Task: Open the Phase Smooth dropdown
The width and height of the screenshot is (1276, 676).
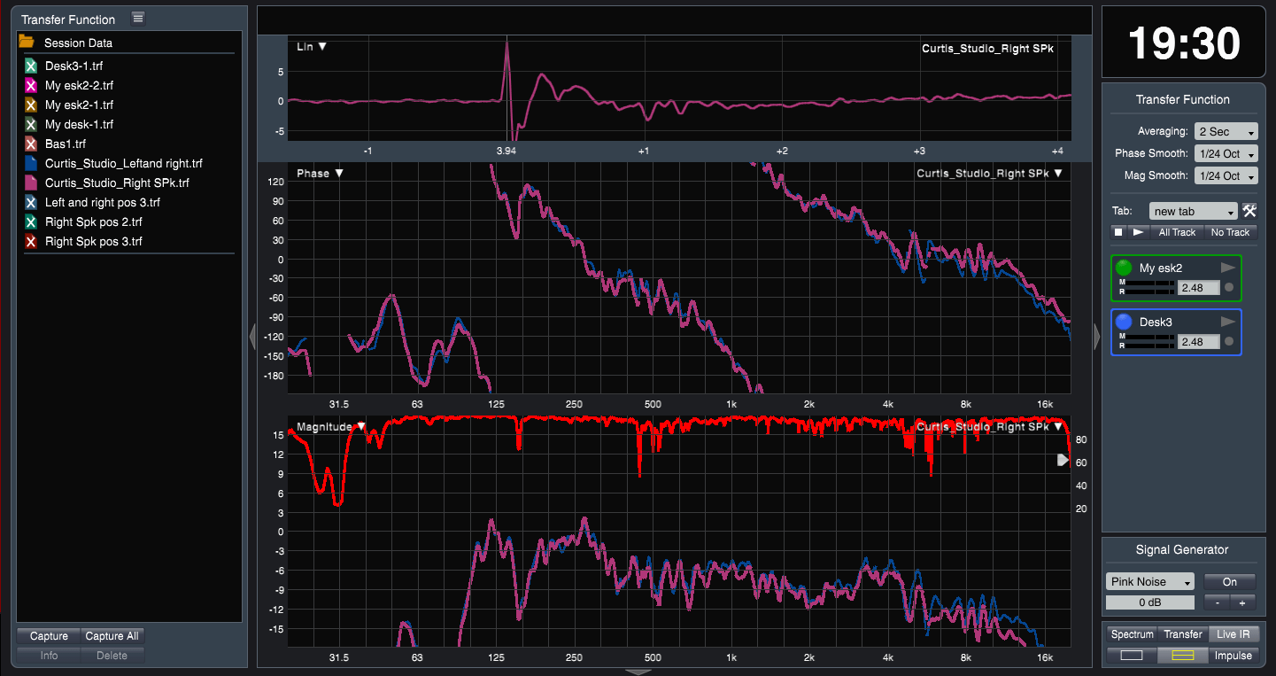Action: click(1226, 153)
